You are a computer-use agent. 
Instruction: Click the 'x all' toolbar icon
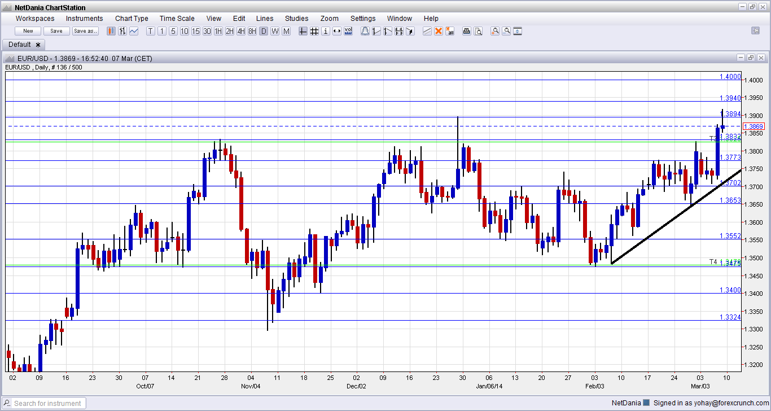point(450,31)
